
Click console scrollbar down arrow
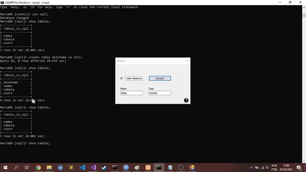coord(304,161)
